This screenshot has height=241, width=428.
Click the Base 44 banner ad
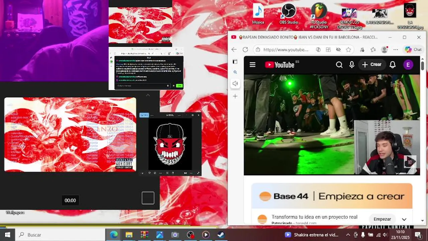click(332, 196)
